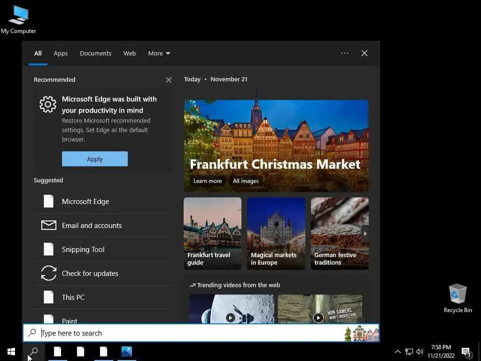Open Frankfurt Christmas Market headline image
Viewport: 481px width, 361px height.
[276, 146]
